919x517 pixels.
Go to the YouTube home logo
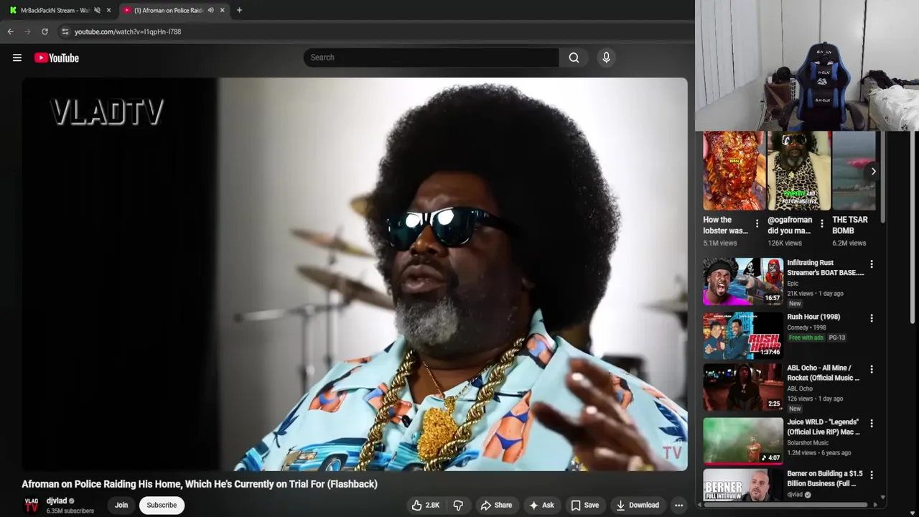57,58
